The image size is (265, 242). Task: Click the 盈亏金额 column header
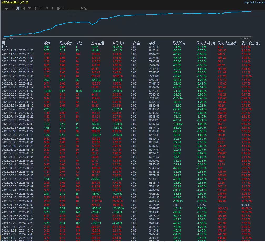coord(97,43)
